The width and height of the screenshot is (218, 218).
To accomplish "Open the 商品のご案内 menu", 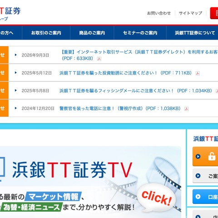I will point(92,33).
